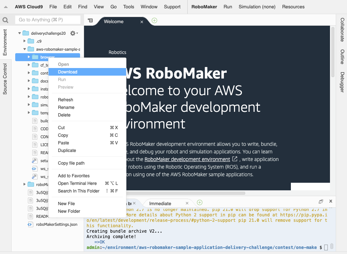Select Paste in context menu
Viewport: 347px width, 254px height.
coord(87,143)
